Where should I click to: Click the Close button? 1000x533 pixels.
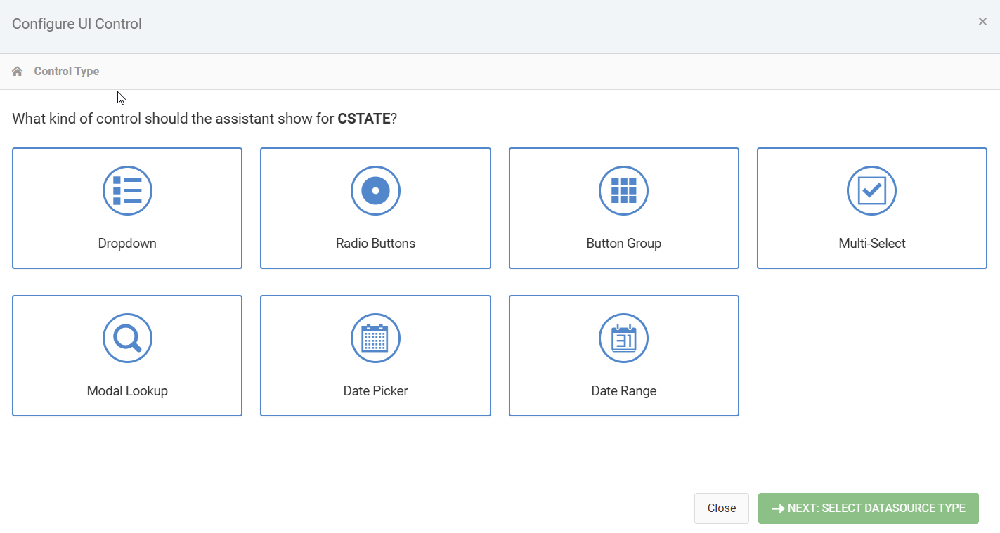(722, 508)
